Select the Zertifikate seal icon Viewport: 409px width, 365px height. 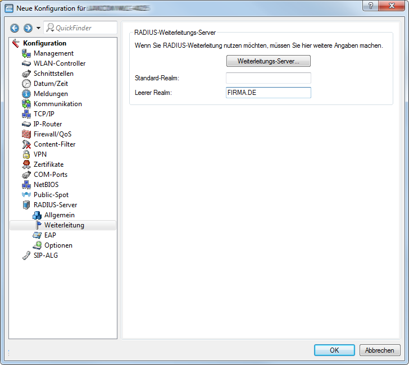26,165
